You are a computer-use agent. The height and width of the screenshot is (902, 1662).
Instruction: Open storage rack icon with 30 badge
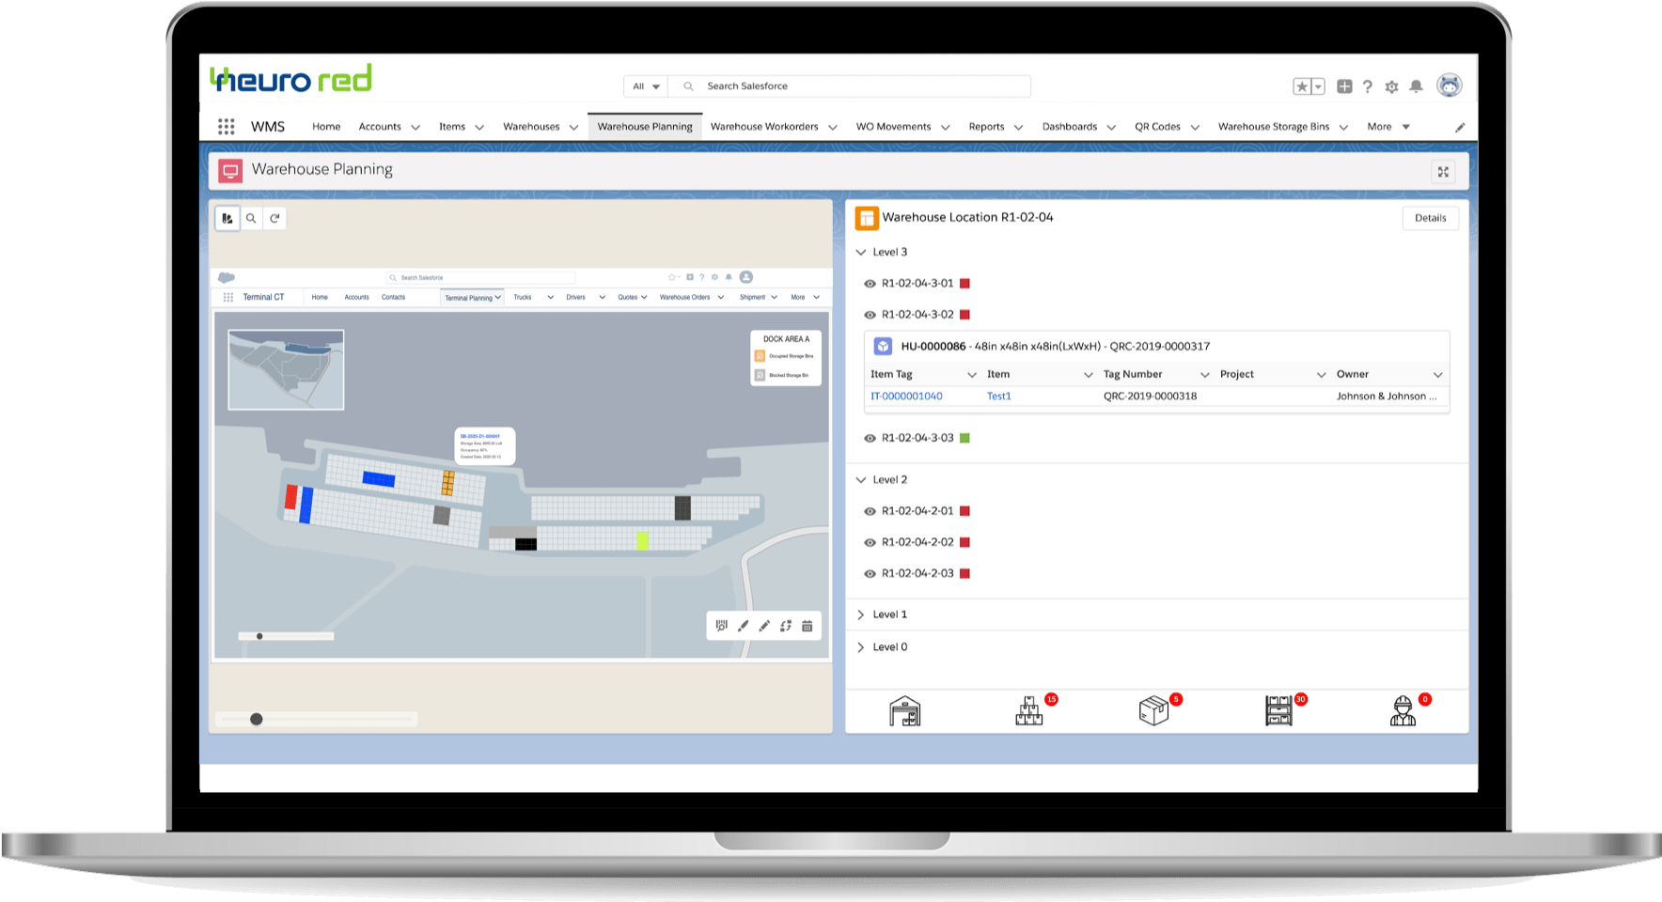pyautogui.click(x=1278, y=711)
